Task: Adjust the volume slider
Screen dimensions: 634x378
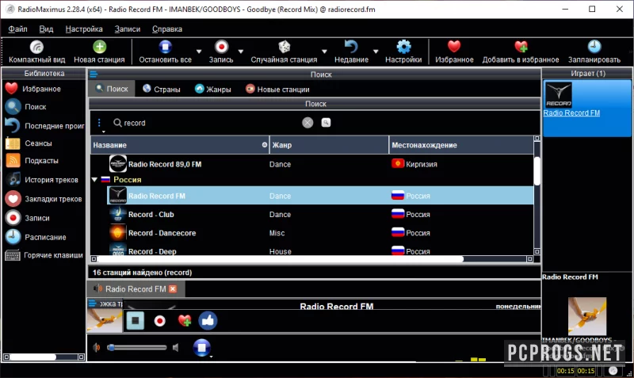Action: coord(137,347)
